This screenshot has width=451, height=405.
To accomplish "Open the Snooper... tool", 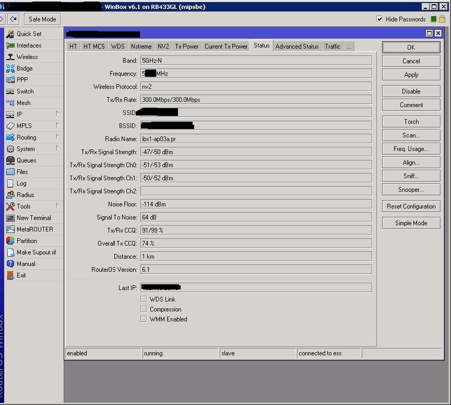I will (x=411, y=190).
